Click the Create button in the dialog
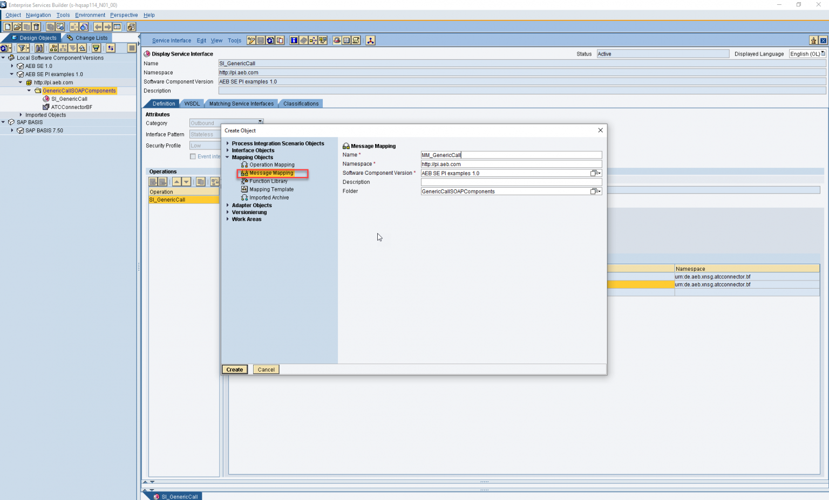 click(234, 369)
